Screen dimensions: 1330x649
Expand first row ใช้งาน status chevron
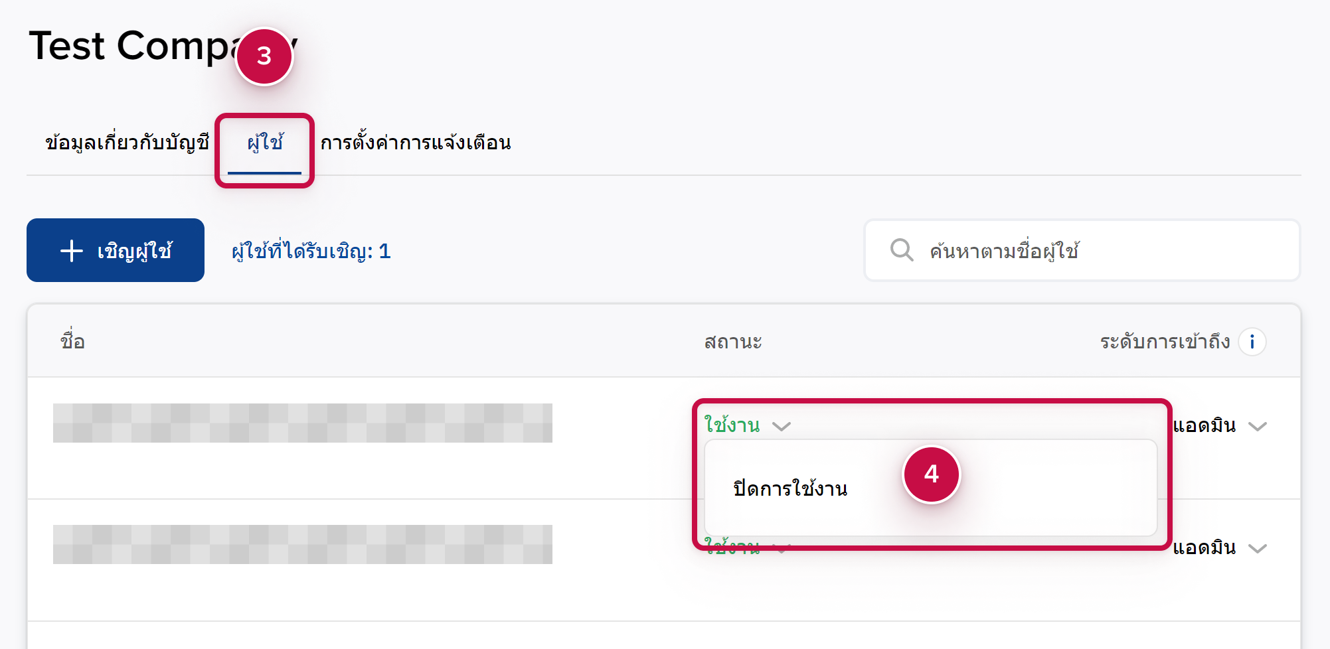point(782,426)
